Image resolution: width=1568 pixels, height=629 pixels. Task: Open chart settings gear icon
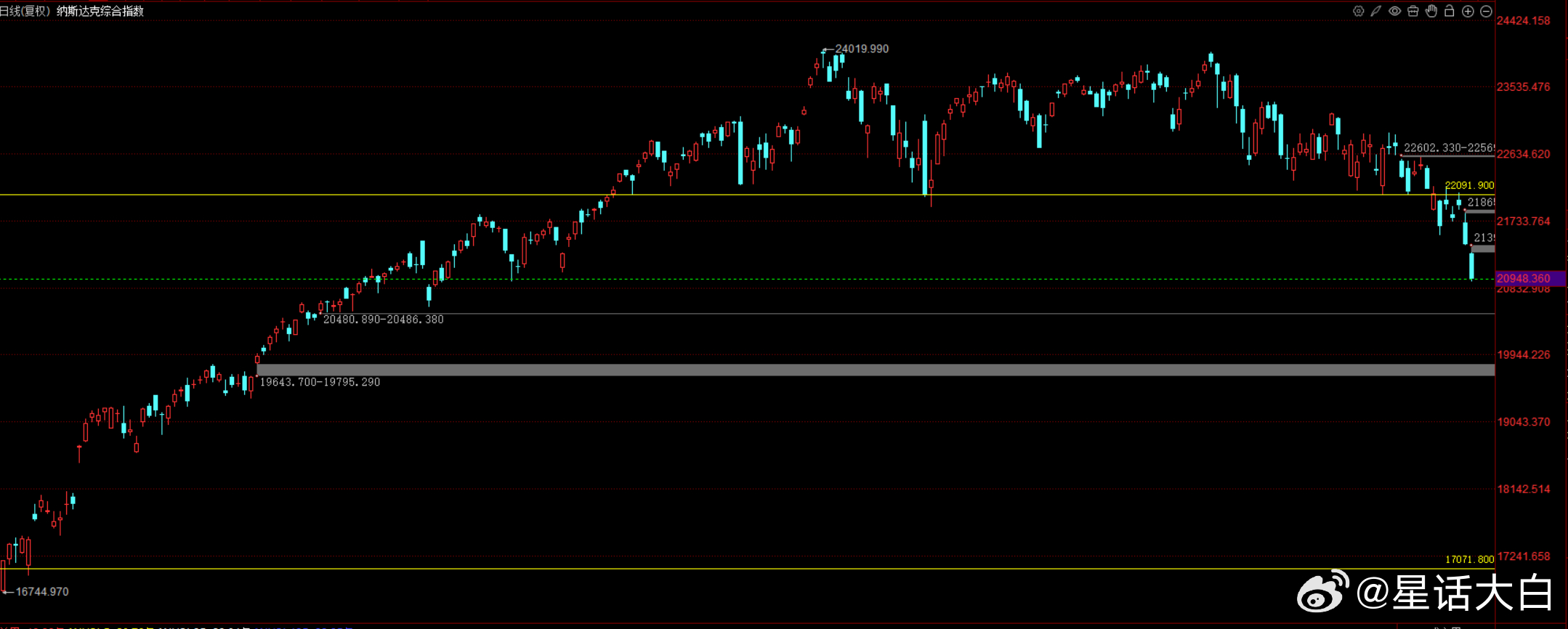point(1358,11)
